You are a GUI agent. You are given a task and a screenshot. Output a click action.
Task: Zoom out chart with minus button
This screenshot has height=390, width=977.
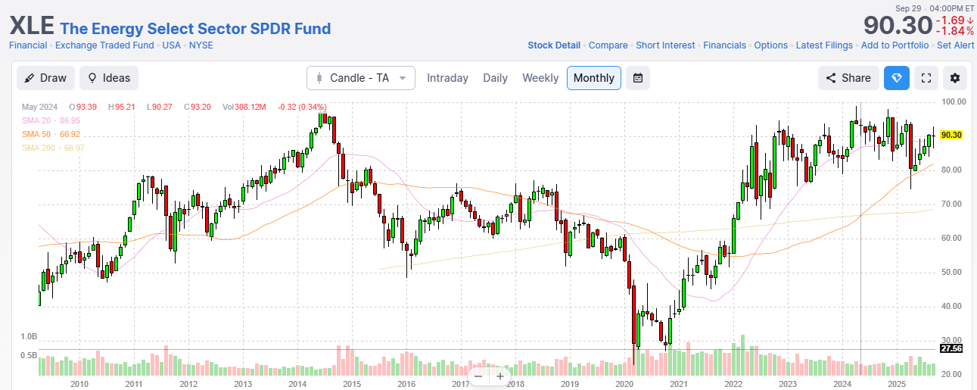click(478, 376)
